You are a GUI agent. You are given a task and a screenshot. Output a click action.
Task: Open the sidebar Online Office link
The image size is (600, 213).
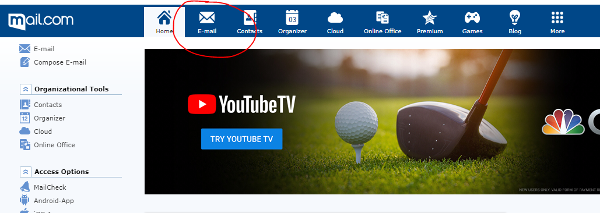tap(54, 145)
